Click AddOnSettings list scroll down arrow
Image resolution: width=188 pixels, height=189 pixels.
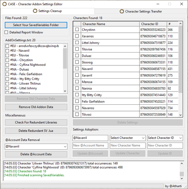(x=65, y=91)
